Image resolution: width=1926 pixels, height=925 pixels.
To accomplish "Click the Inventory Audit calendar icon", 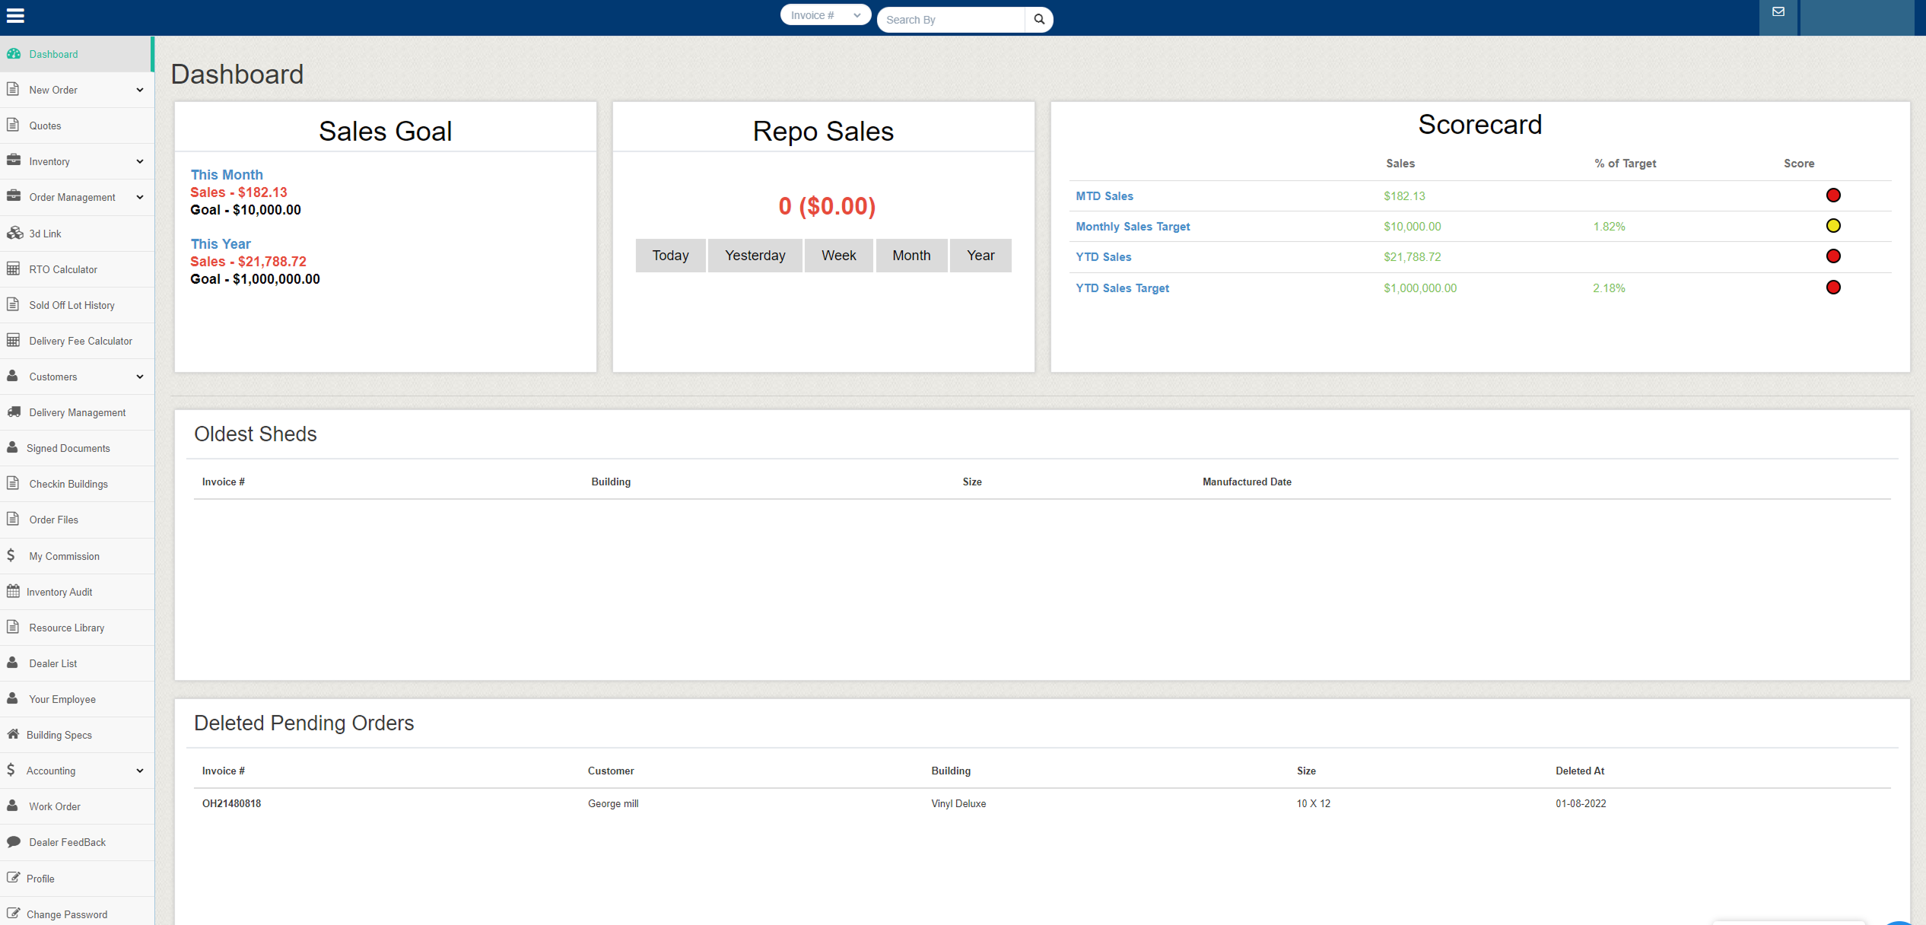I will click(x=13, y=591).
